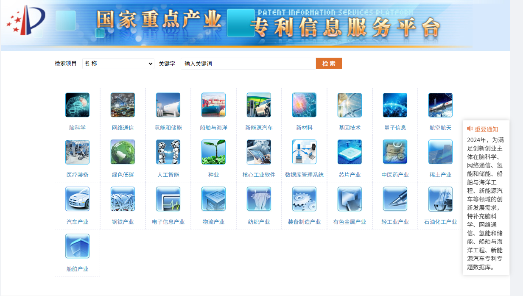The image size is (523, 296).
Task: Click the 检索项目 label
Action: click(66, 64)
